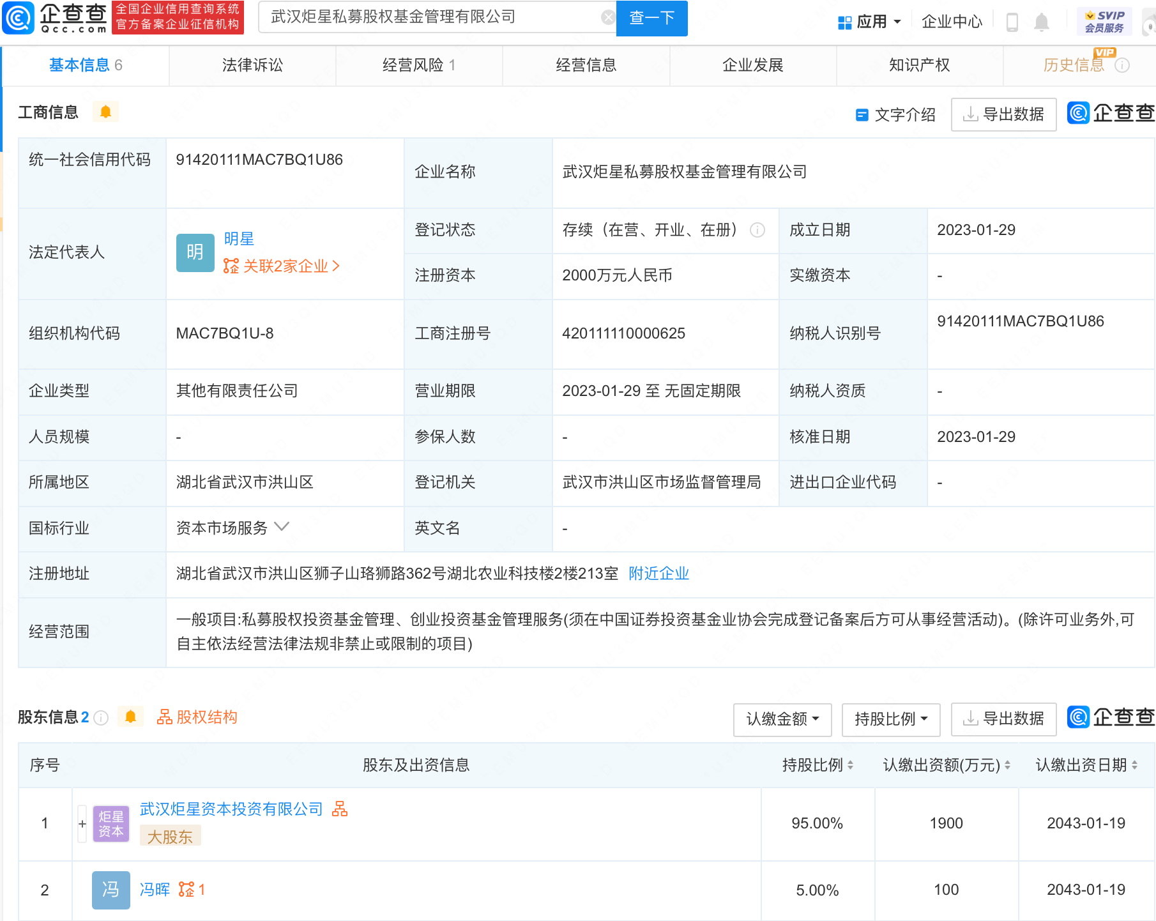Clear the search box with X icon

[608, 17]
